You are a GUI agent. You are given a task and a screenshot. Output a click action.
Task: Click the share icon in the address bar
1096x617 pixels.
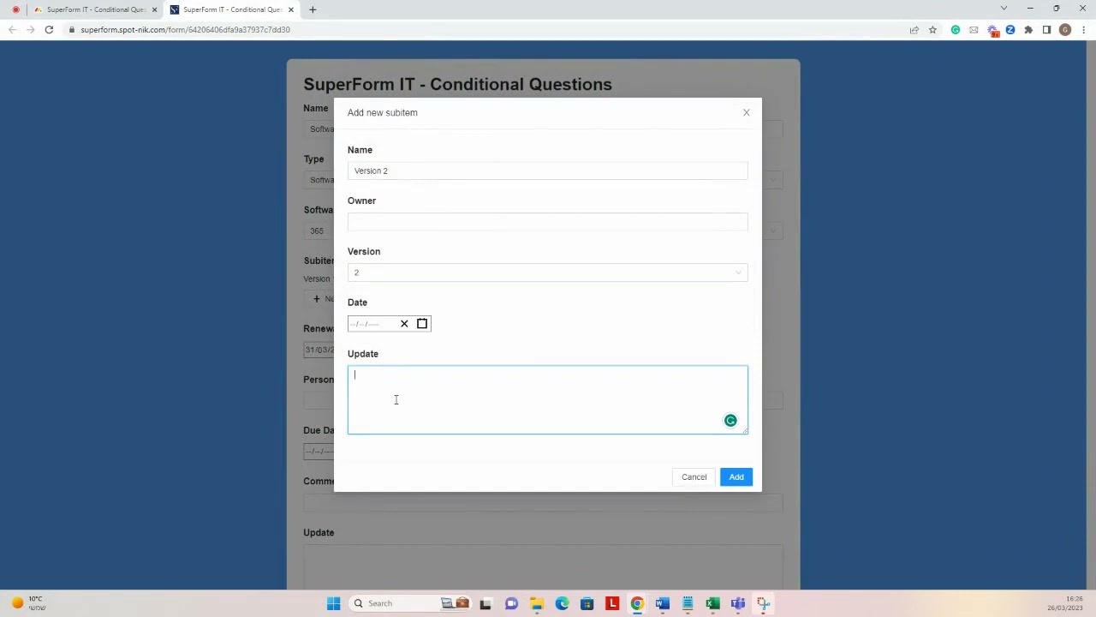914,29
